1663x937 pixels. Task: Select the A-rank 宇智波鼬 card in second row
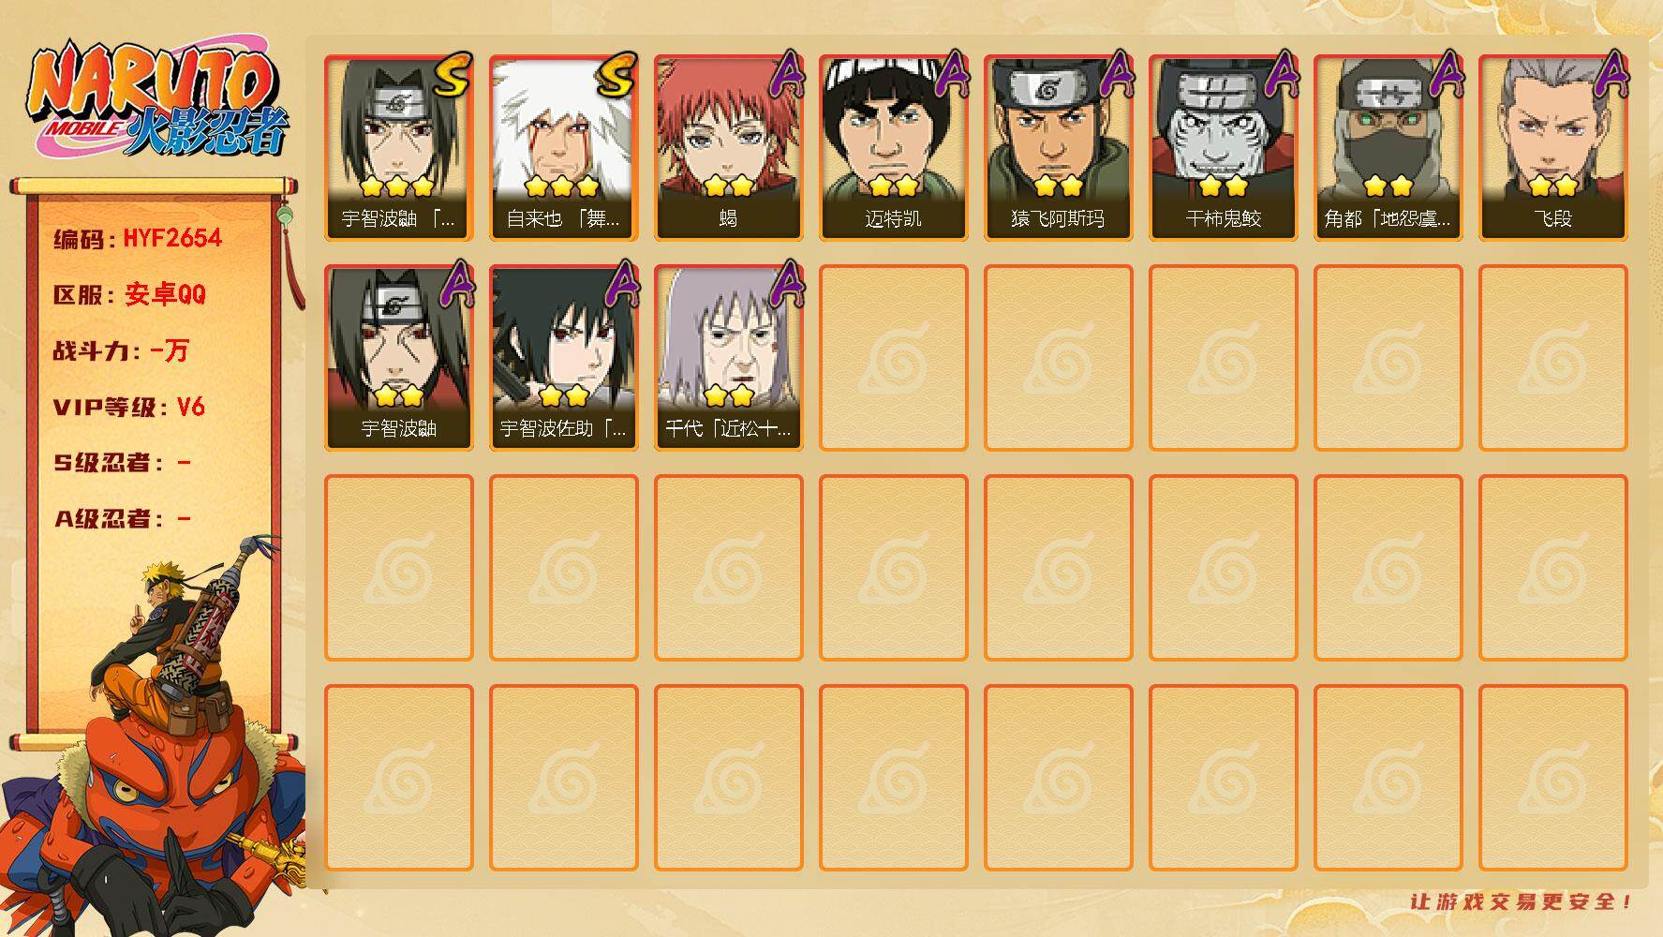tap(399, 358)
